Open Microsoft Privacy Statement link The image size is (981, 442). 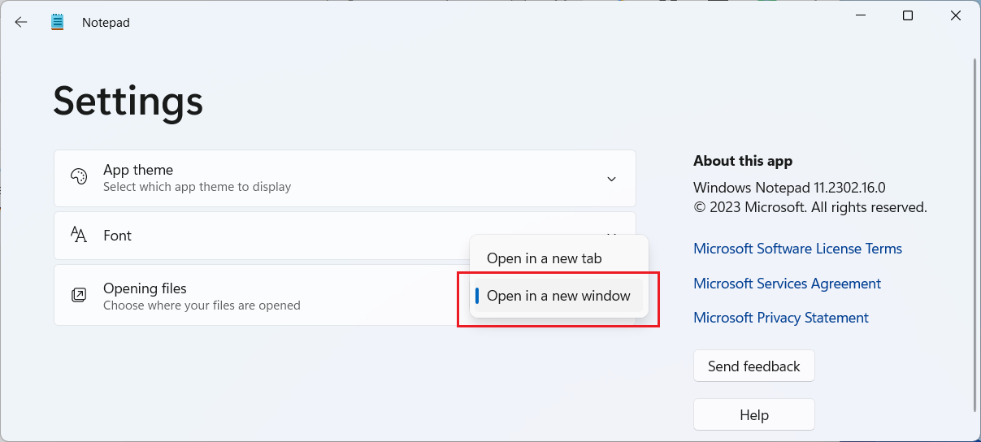(x=781, y=318)
